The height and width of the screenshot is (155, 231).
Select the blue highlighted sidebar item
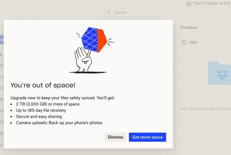(2, 40)
